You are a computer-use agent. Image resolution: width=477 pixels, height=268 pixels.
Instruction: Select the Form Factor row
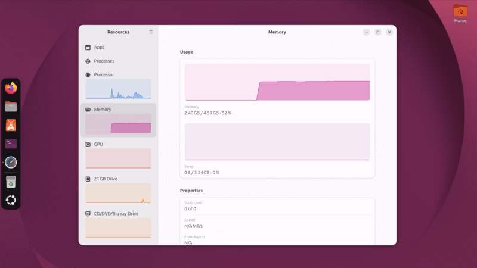click(x=277, y=240)
